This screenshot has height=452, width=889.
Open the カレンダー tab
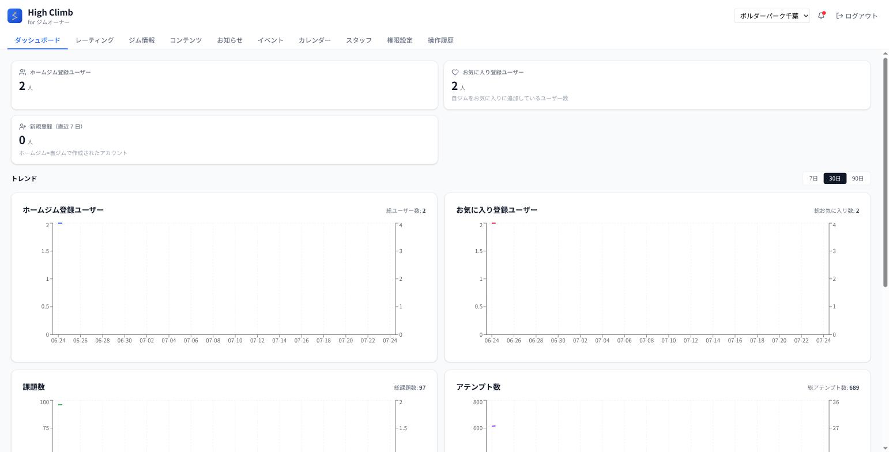tap(315, 40)
